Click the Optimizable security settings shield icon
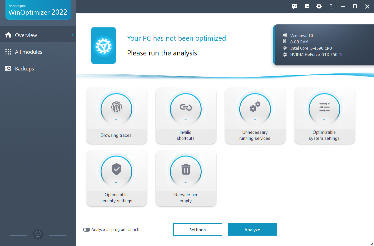The height and width of the screenshot is (246, 374). [116, 170]
